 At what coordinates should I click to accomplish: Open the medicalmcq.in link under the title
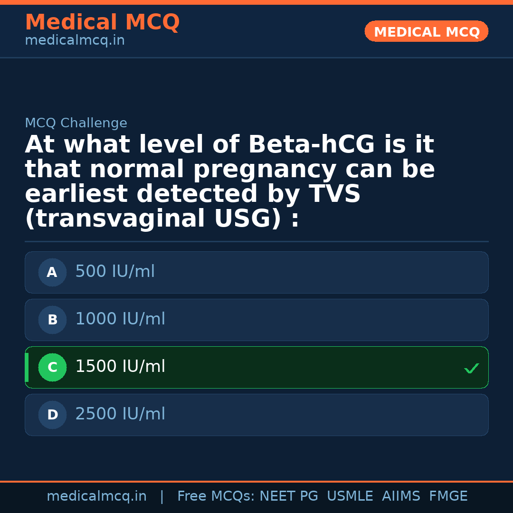[x=75, y=41]
